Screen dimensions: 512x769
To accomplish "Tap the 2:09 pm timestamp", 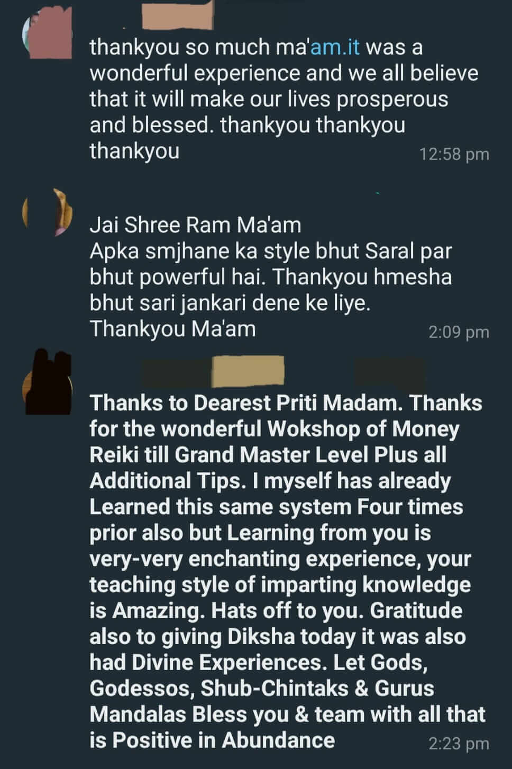I will [459, 332].
